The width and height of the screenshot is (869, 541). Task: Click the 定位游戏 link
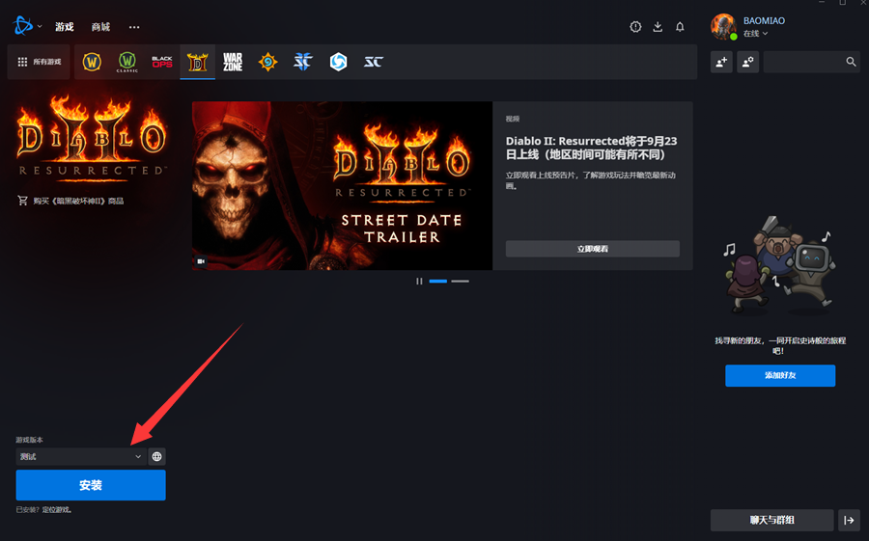point(57,510)
